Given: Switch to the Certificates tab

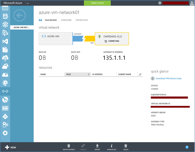Looking at the screenshot, I should click(82, 20).
